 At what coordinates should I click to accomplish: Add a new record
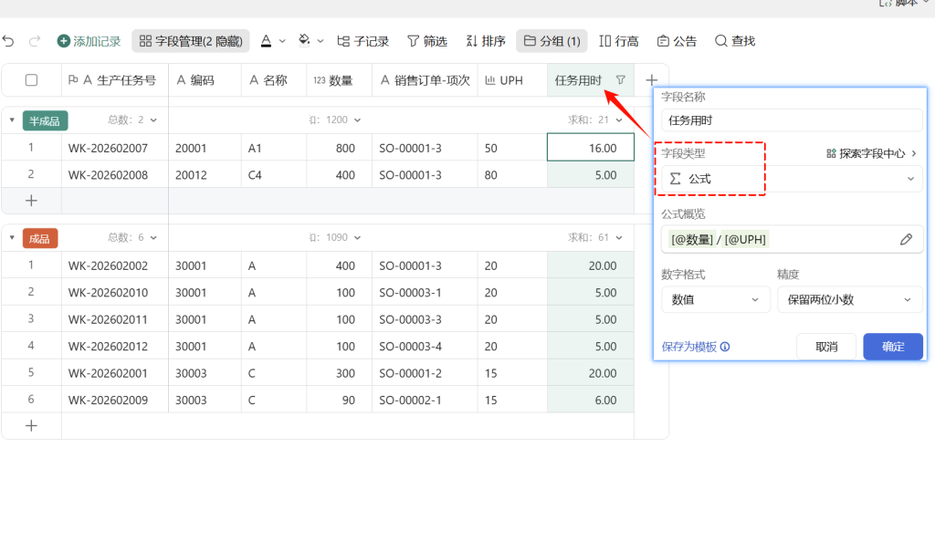89,41
